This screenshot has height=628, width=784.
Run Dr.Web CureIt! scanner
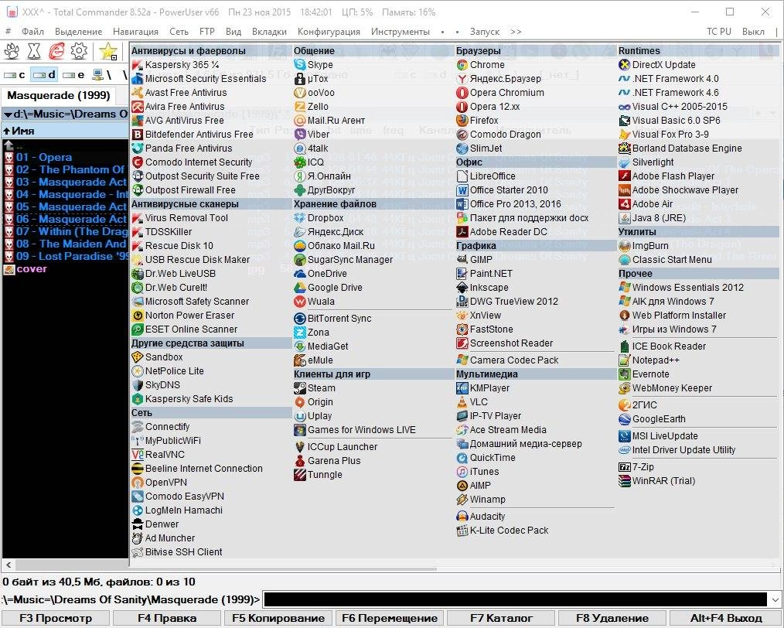(169, 287)
